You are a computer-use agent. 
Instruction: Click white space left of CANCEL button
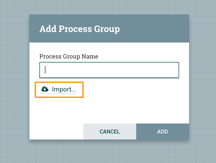[x=56, y=131]
